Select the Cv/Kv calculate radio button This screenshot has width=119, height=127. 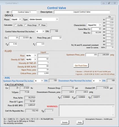pos(16,25)
